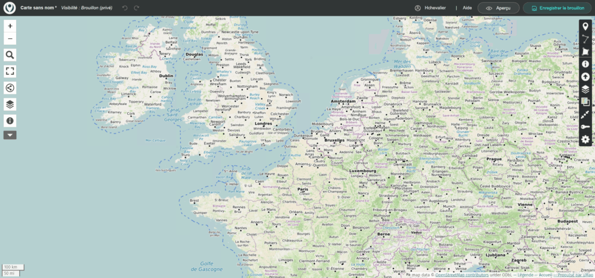
Task: Click the Luxembourg label on map
Action: 363,171
